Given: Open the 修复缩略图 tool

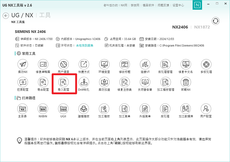Looking at the screenshot, I should [43, 64].
